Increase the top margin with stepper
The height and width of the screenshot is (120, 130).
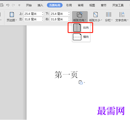[x=42, y=13]
